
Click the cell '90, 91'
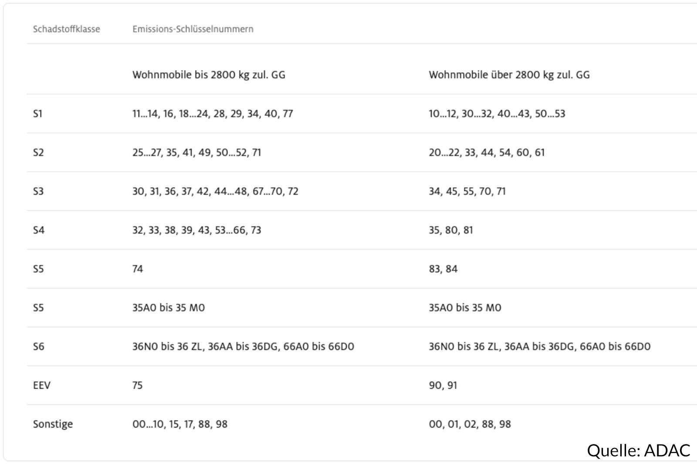[443, 385]
